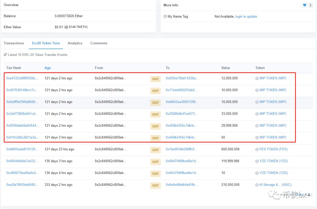Click MIP token icon in 15,000,000 row
The image size is (317, 209).
(257, 102)
